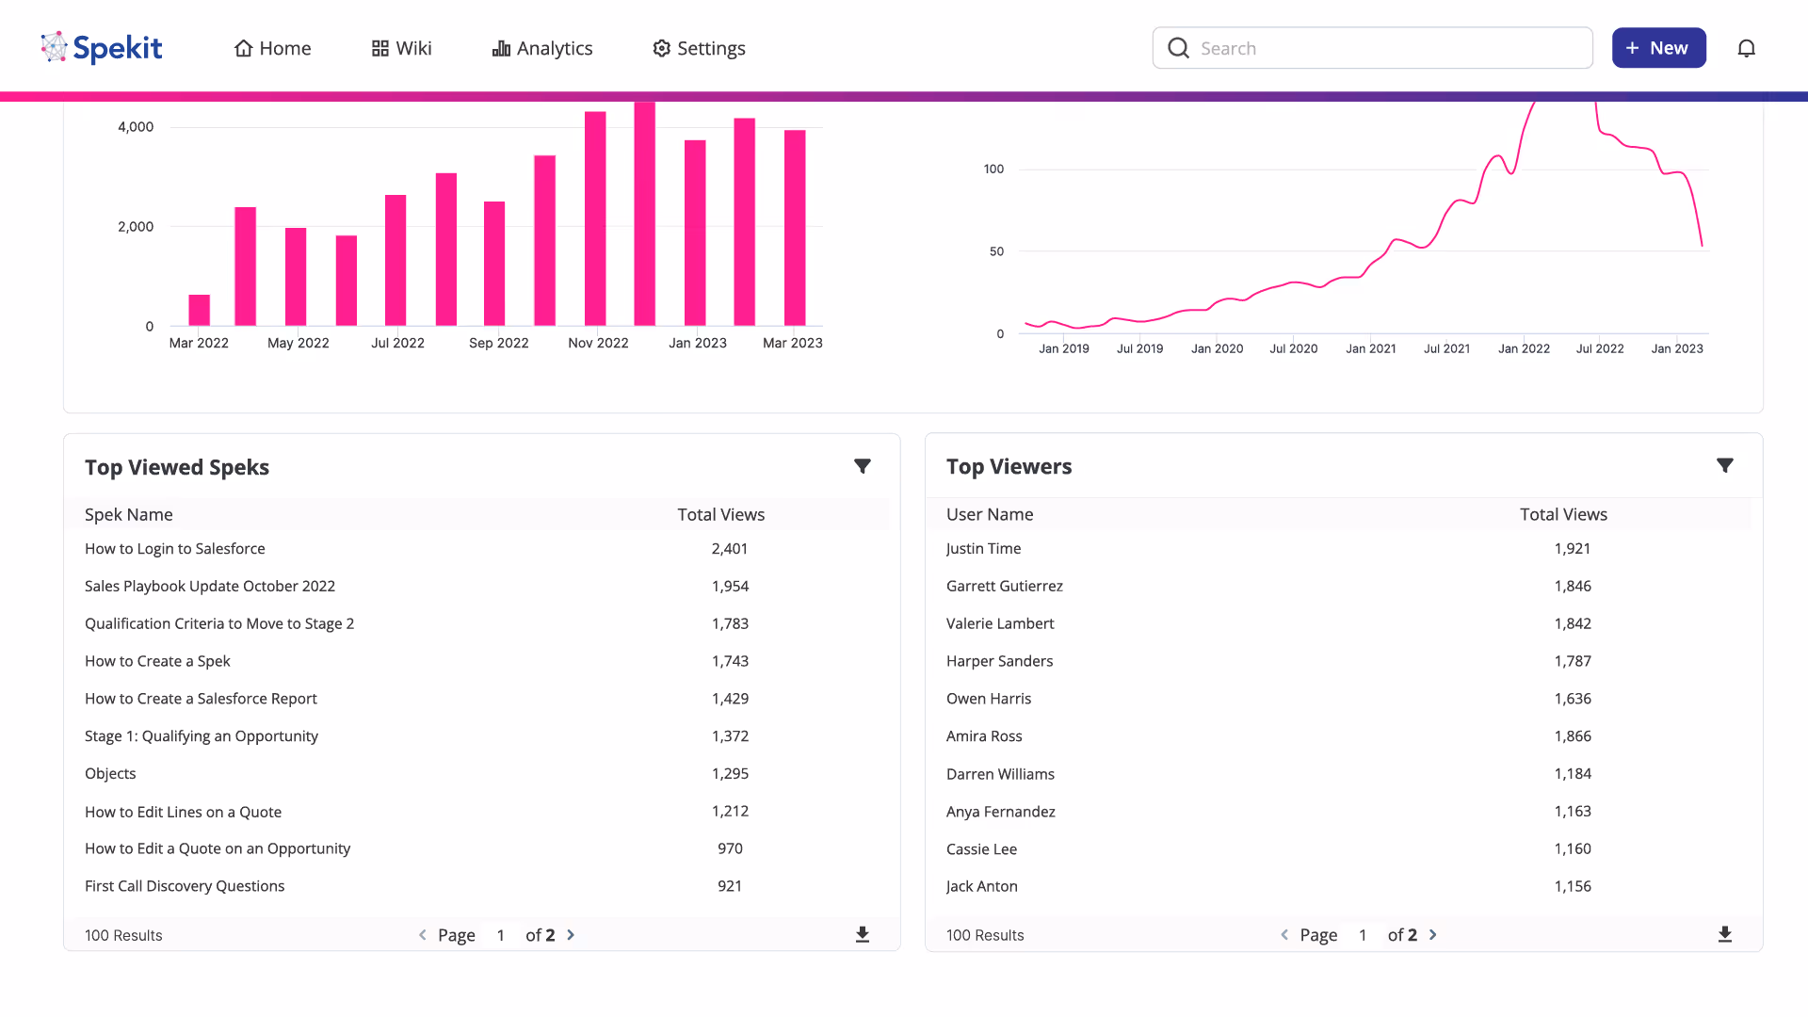The image size is (1808, 1017).
Task: Click the 1,921 views value
Action: (x=1573, y=548)
